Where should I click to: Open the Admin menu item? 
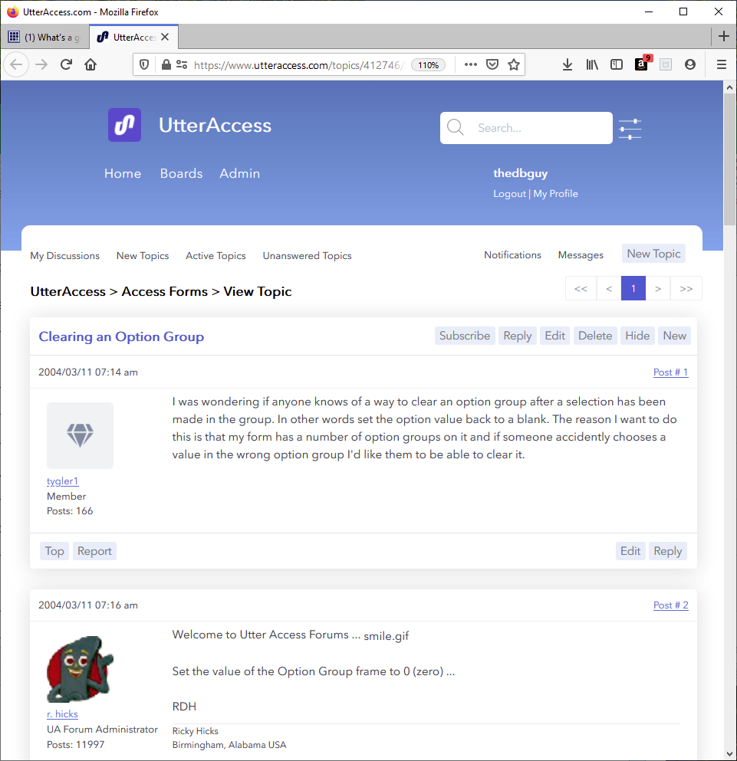tap(239, 173)
